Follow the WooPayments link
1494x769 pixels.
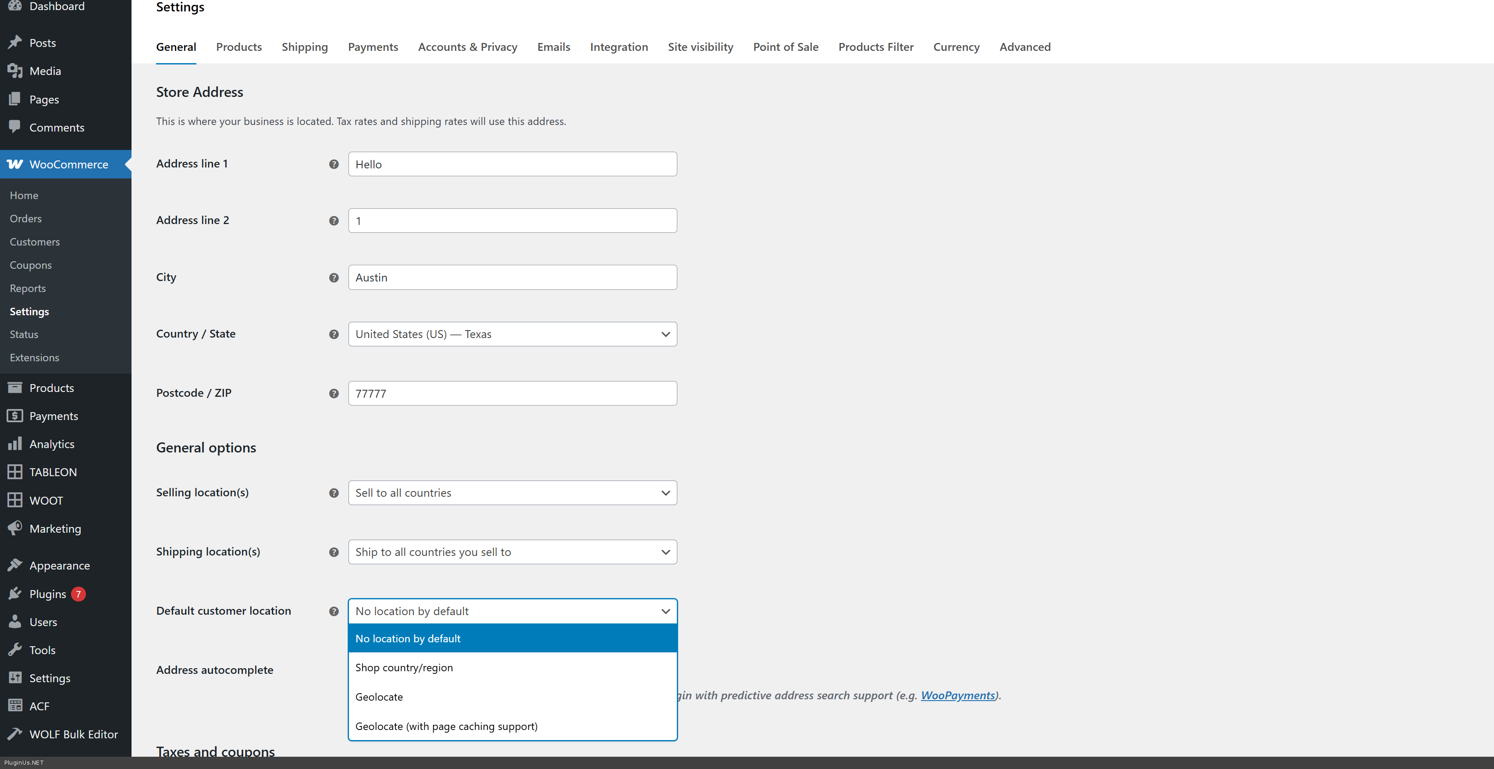coord(957,695)
